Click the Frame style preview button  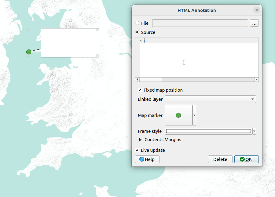click(208, 131)
